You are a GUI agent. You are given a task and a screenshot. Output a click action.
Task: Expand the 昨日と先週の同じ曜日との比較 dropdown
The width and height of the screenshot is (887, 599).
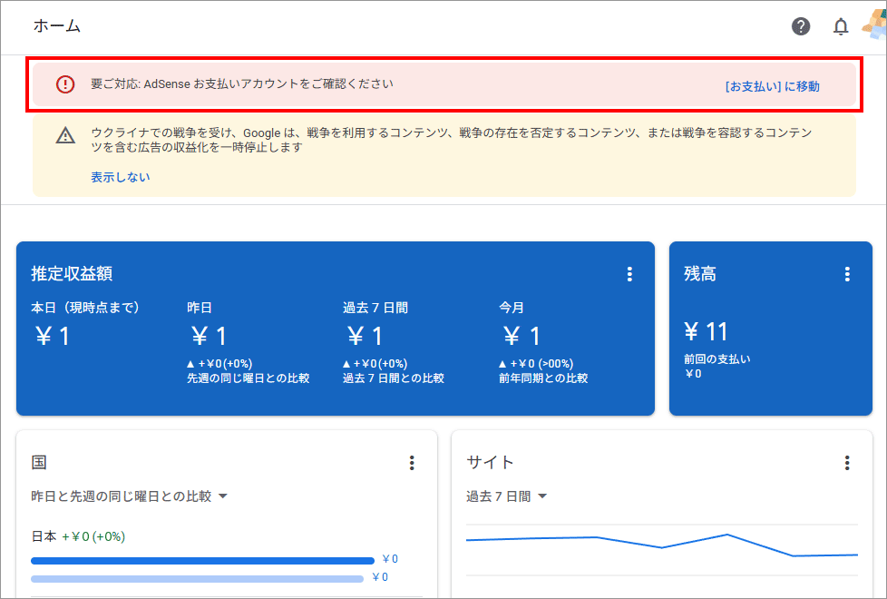click(x=129, y=496)
